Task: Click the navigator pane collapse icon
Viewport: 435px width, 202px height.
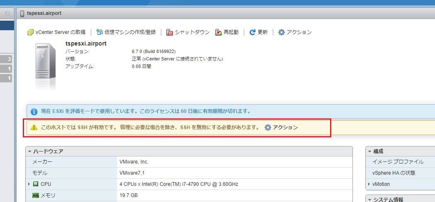Action: [x=7, y=13]
